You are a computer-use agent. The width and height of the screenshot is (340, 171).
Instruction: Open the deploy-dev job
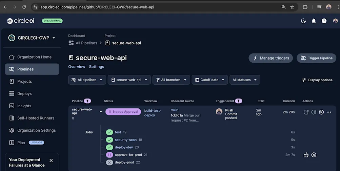pos(124,147)
